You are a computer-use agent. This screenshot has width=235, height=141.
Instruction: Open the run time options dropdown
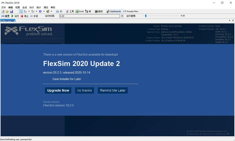pyautogui.click(x=122, y=16)
